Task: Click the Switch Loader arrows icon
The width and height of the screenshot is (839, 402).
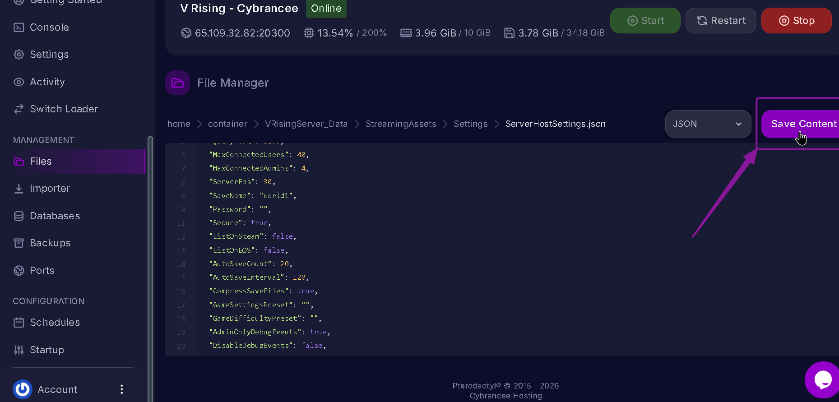Action: pyautogui.click(x=19, y=109)
